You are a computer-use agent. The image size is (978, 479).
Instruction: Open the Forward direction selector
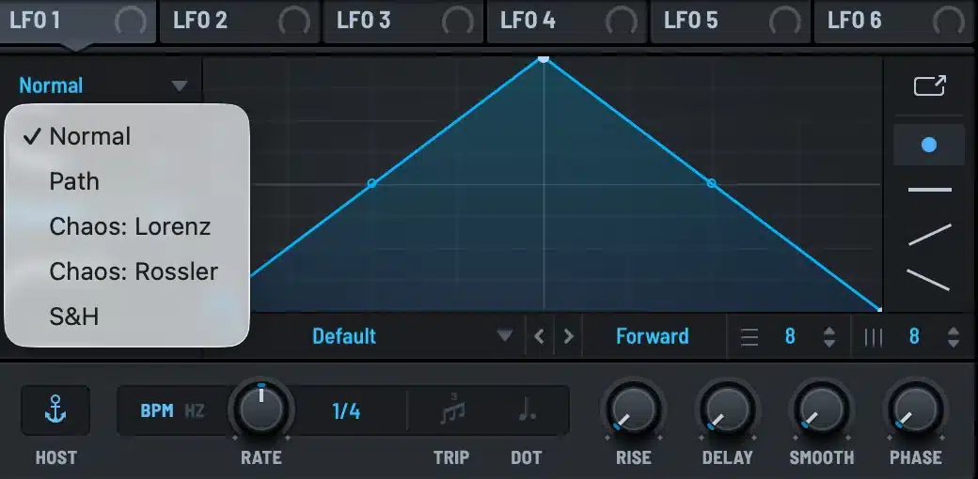(653, 336)
